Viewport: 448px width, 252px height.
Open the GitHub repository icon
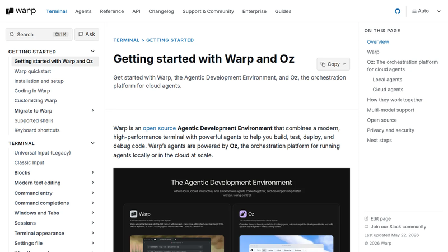(398, 11)
